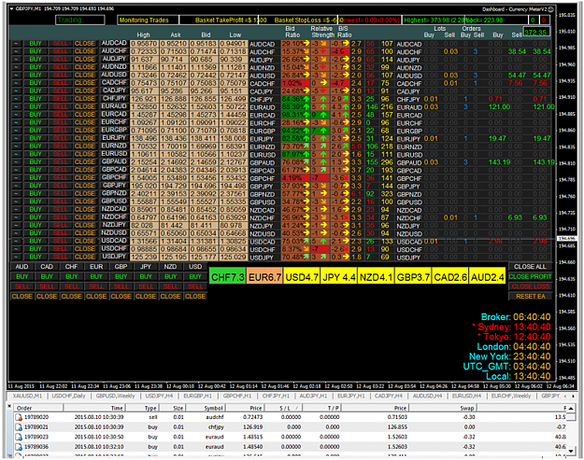This screenshot has width=584, height=460.
Task: Toggle the Monitoring Trades button
Action: (149, 21)
